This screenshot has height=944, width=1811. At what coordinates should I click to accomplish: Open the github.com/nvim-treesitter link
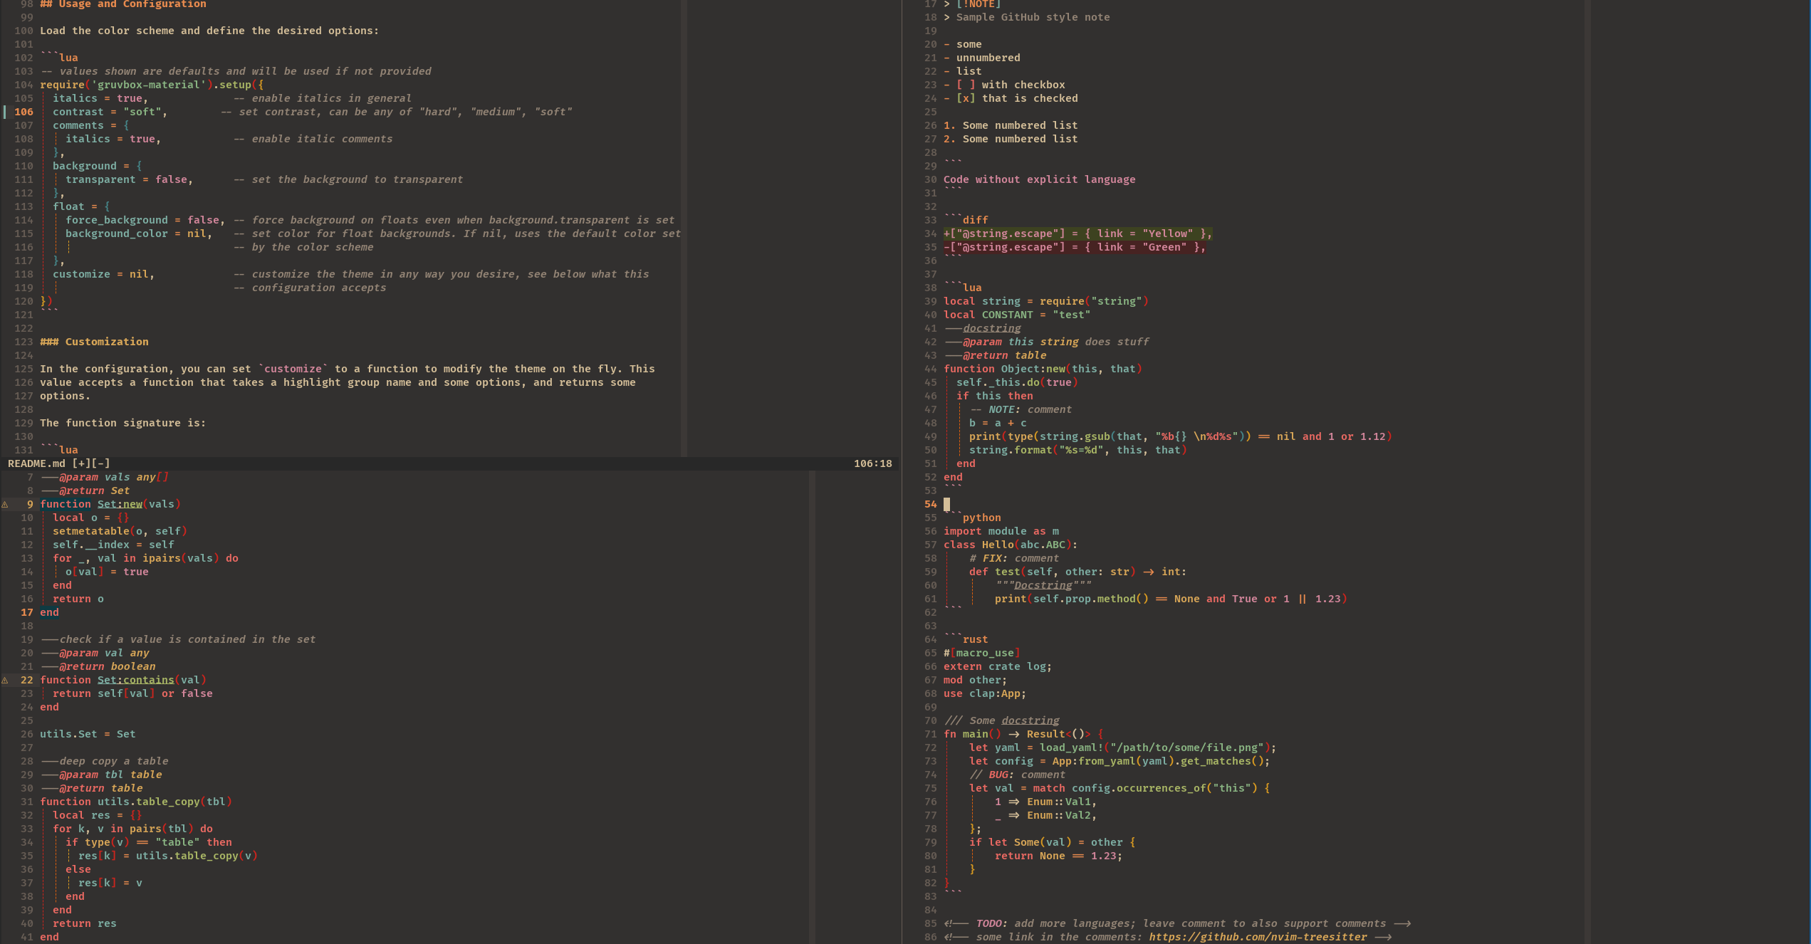[x=1258, y=937]
